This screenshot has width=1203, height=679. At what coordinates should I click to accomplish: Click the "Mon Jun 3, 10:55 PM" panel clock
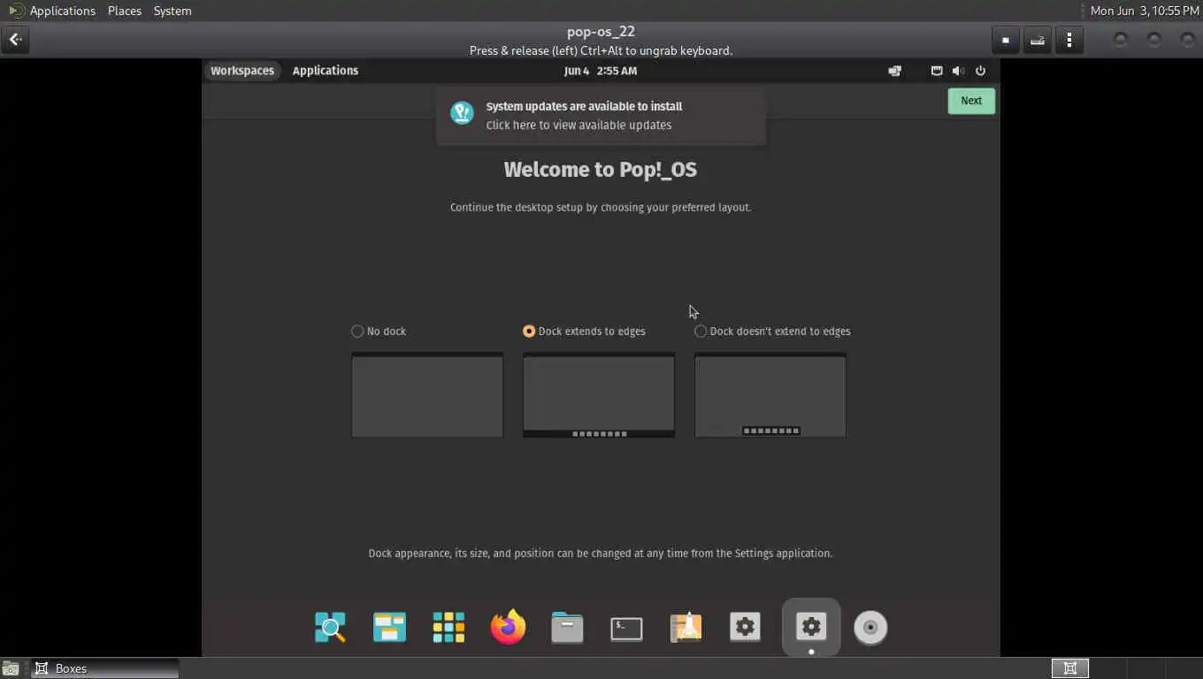coord(1145,11)
